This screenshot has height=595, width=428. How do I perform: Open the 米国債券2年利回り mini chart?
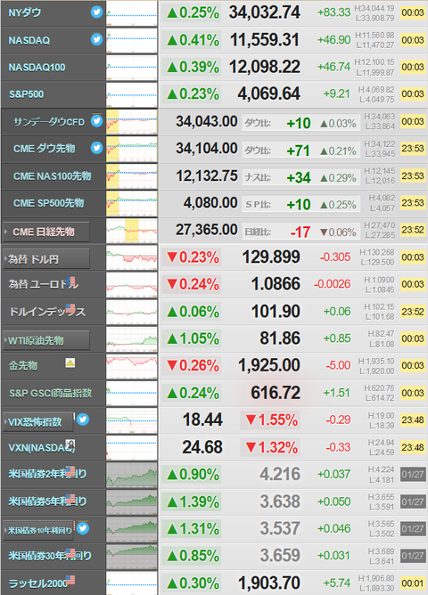click(x=131, y=475)
